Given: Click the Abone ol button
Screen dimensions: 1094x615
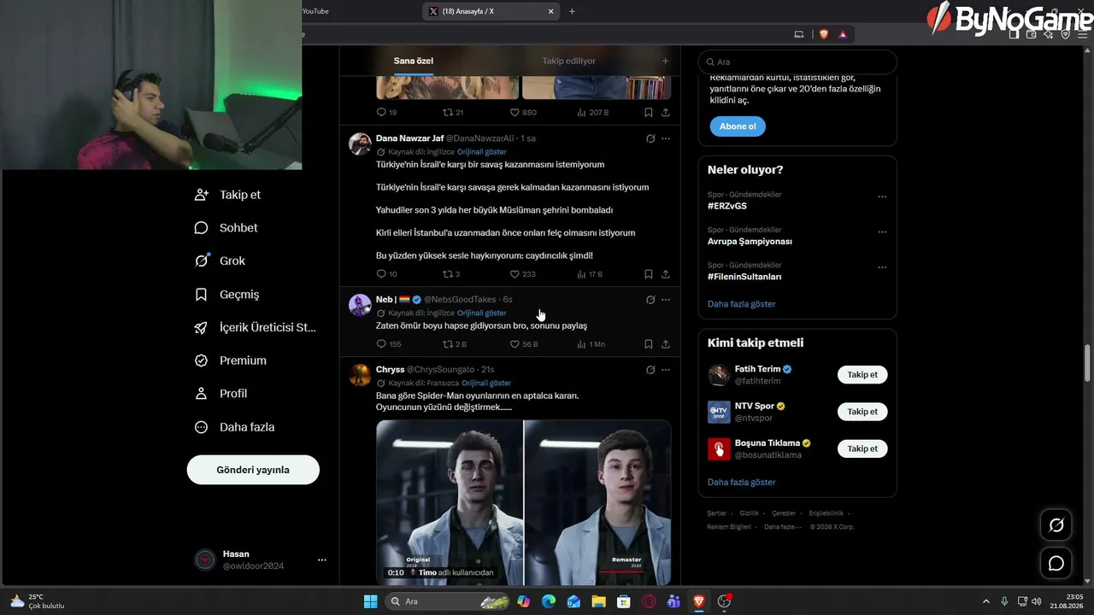Looking at the screenshot, I should point(738,126).
